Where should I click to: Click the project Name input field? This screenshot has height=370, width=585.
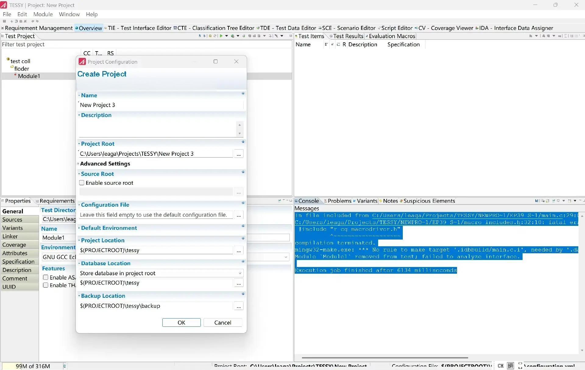pos(161,105)
